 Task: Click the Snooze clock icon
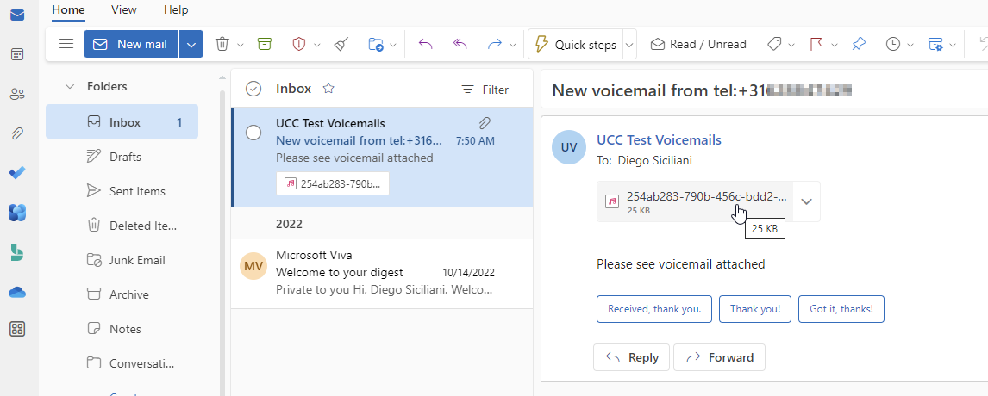893,44
